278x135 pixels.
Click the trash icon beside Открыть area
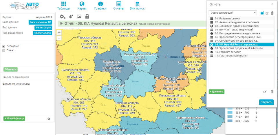pyautogui.click(x=272, y=92)
